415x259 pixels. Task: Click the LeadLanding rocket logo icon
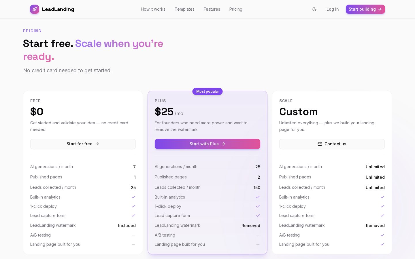pos(35,9)
